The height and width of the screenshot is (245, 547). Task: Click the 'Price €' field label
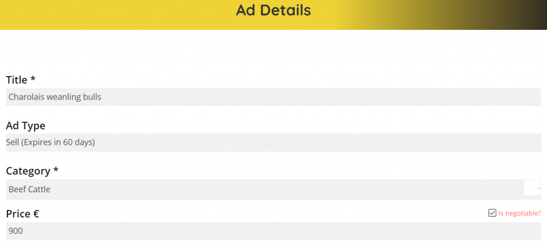[18, 214]
